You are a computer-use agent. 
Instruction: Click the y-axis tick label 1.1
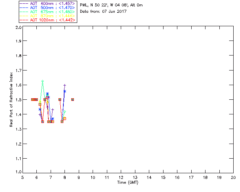pos(18,159)
